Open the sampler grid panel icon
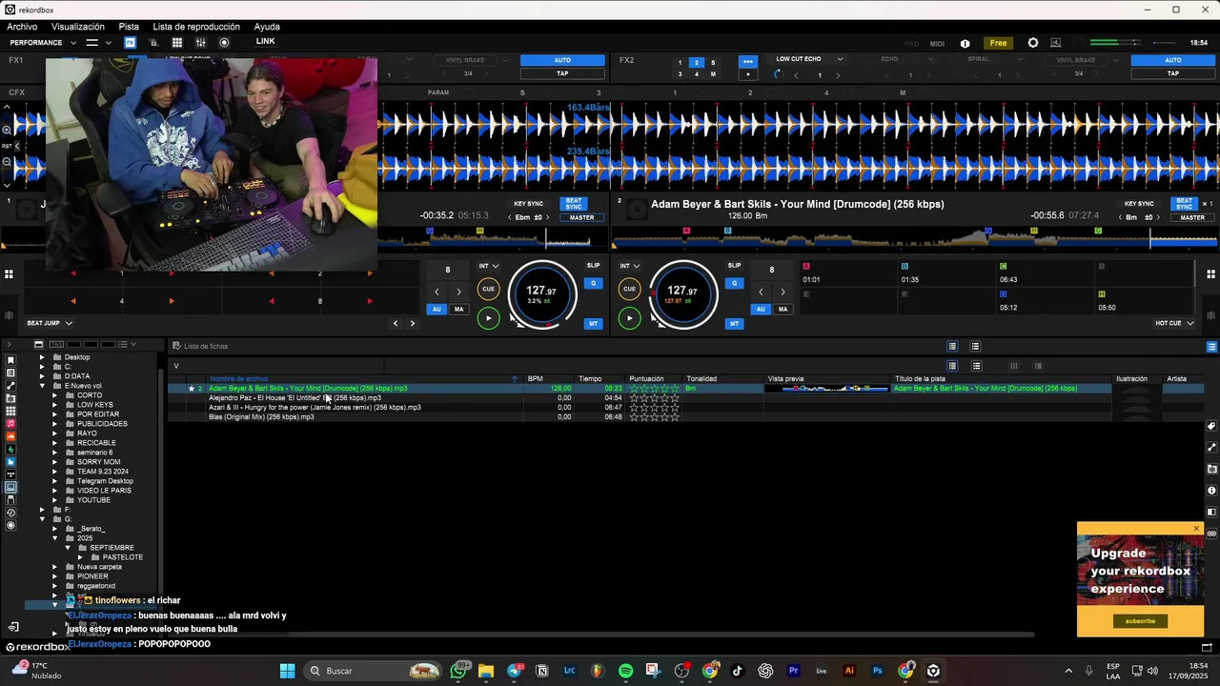 click(177, 43)
